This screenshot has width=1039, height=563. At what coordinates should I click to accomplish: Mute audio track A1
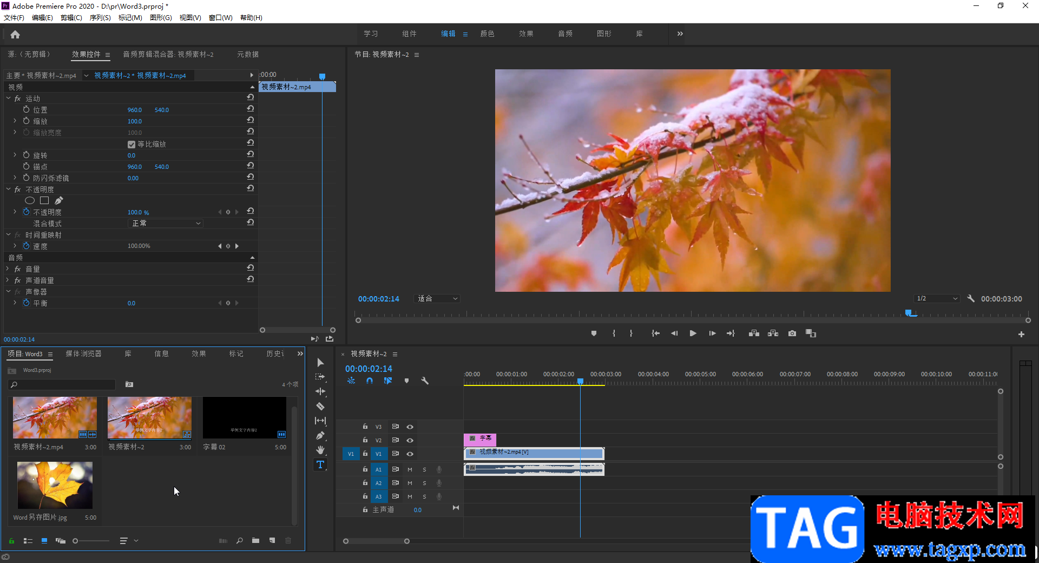coord(410,469)
